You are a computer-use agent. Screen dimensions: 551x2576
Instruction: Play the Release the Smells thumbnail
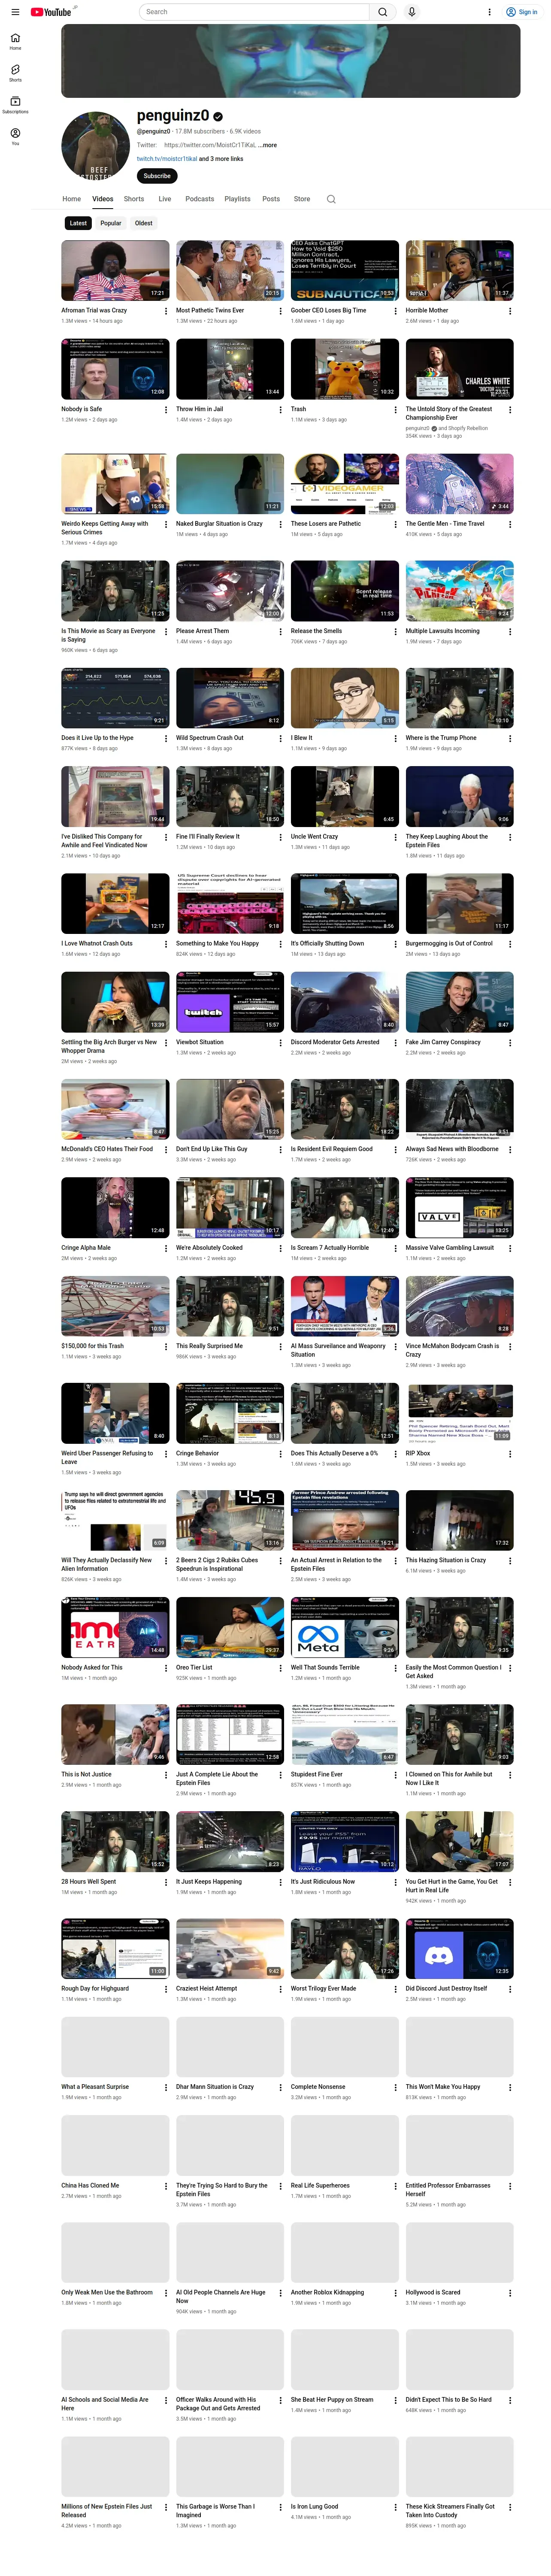point(345,591)
